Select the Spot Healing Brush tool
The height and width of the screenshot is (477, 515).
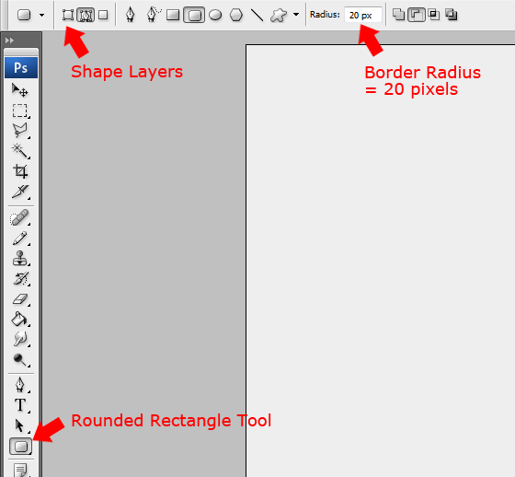pyautogui.click(x=19, y=217)
